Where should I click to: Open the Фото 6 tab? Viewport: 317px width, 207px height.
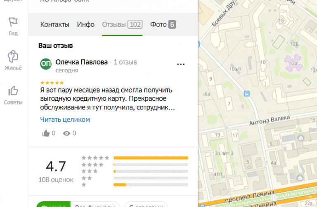click(x=163, y=25)
